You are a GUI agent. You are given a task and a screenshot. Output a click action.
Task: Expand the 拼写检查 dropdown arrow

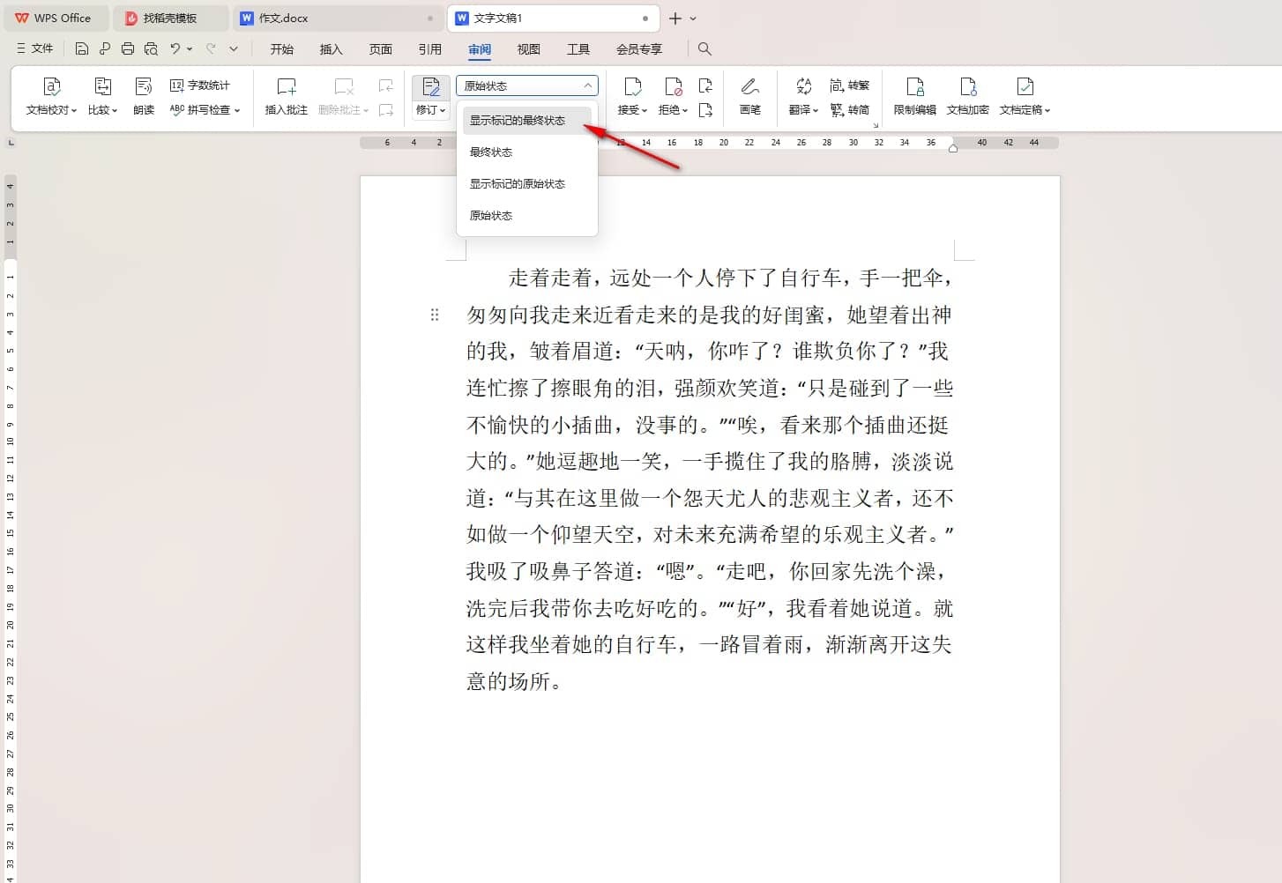click(237, 111)
